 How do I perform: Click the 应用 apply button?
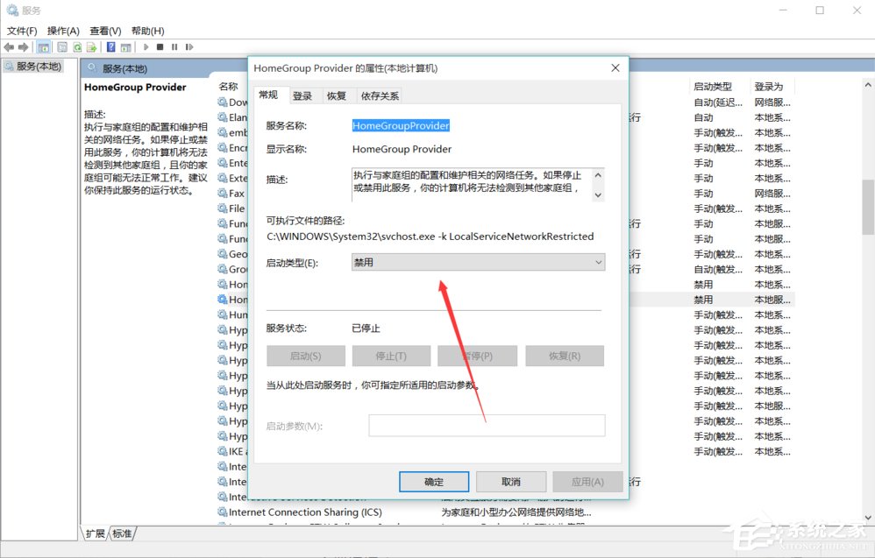[587, 481]
